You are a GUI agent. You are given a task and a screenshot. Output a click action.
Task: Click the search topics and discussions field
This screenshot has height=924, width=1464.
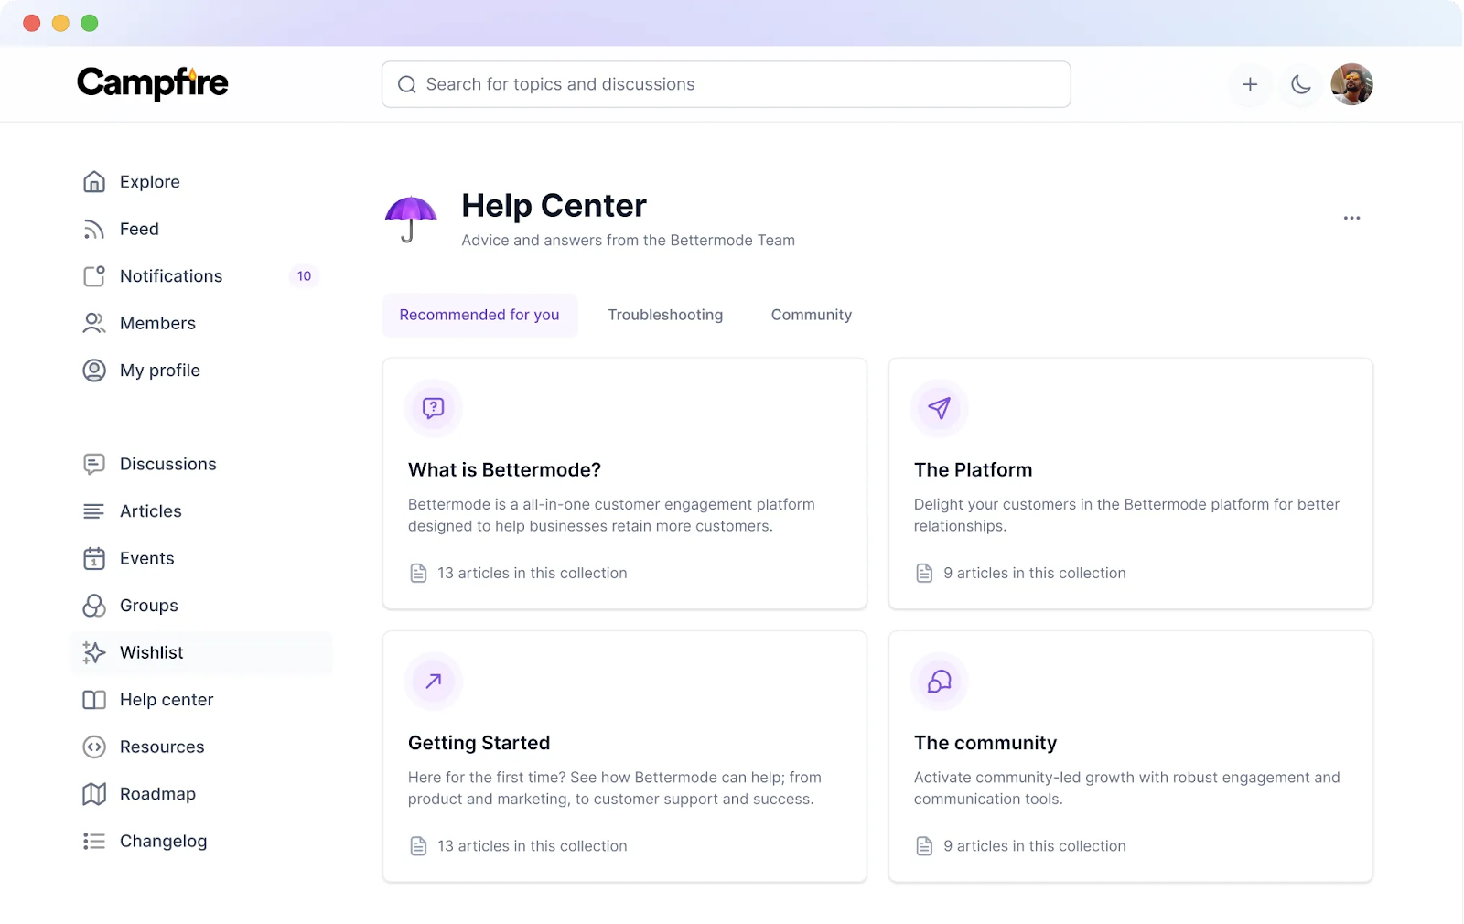726,84
